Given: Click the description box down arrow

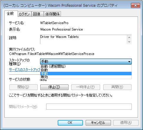Looking at the screenshot, I should coord(129,42).
